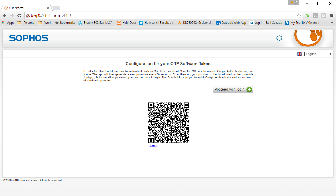Click the address bar URL field
This screenshot has height=196, width=336.
pyautogui.click(x=162, y=15)
